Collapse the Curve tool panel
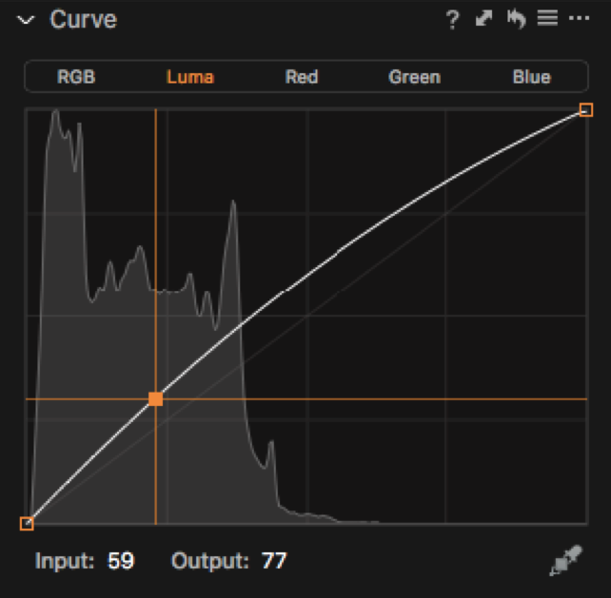 (x=26, y=19)
